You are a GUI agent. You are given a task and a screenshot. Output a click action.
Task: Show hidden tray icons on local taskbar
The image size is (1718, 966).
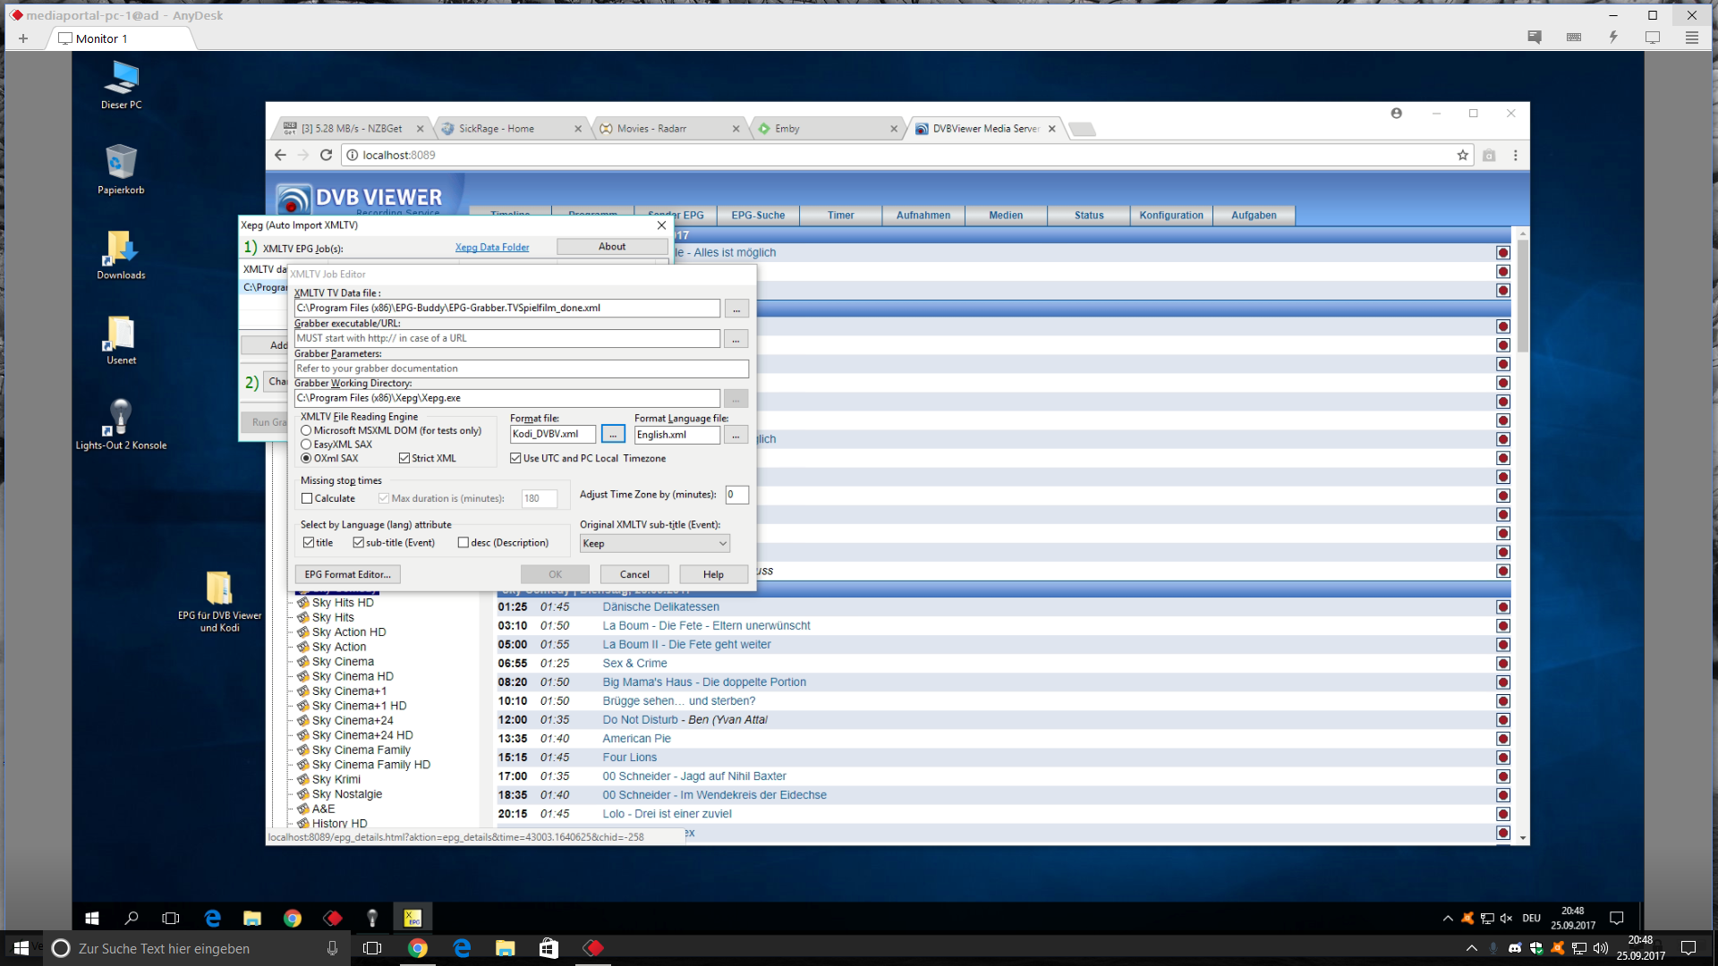tap(1471, 948)
